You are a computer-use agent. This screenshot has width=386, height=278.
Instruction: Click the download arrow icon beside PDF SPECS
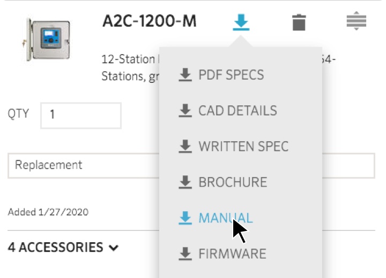click(x=185, y=74)
